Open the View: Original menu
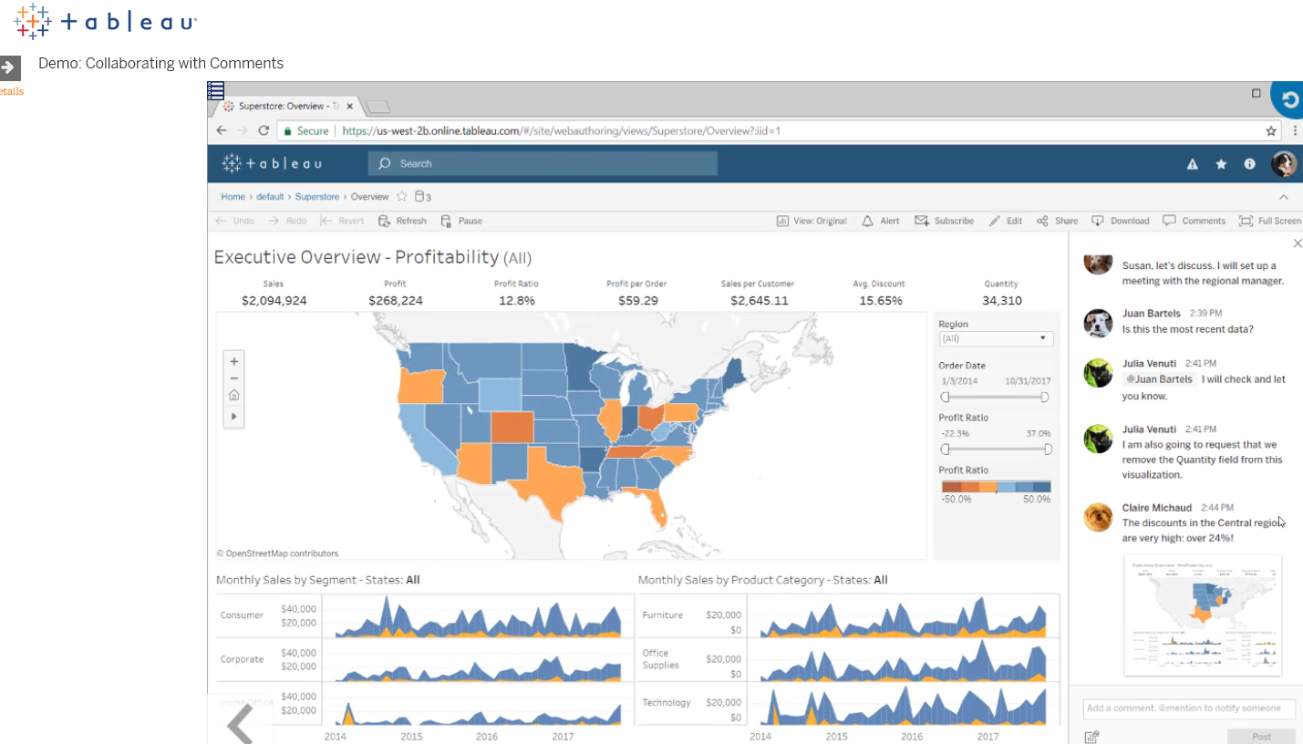 pos(812,221)
